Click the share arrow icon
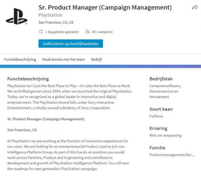 pos(195,7)
